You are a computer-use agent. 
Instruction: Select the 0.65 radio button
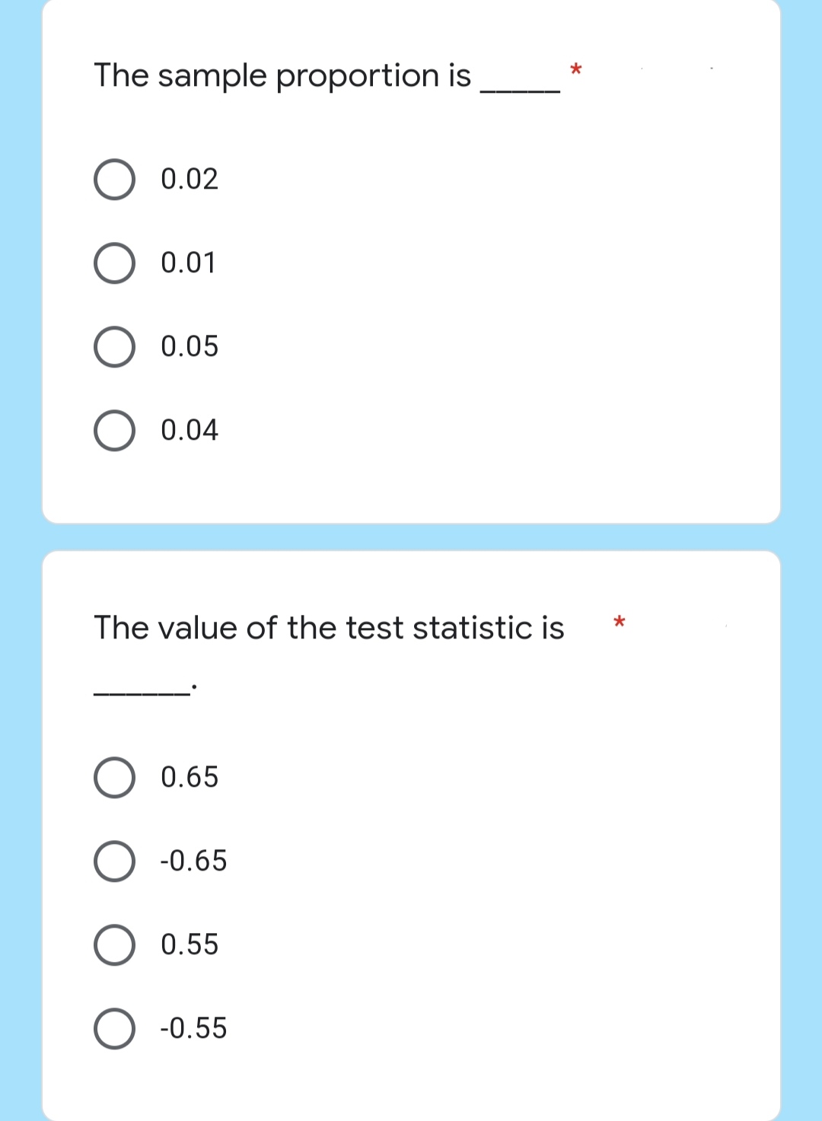pos(114,778)
